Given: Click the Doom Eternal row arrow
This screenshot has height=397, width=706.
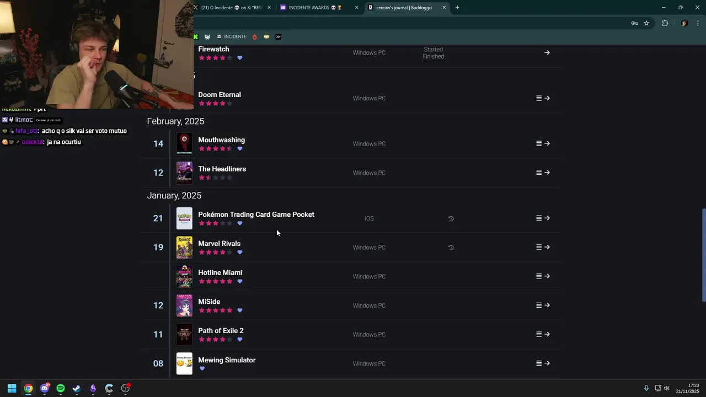Looking at the screenshot, I should [547, 98].
